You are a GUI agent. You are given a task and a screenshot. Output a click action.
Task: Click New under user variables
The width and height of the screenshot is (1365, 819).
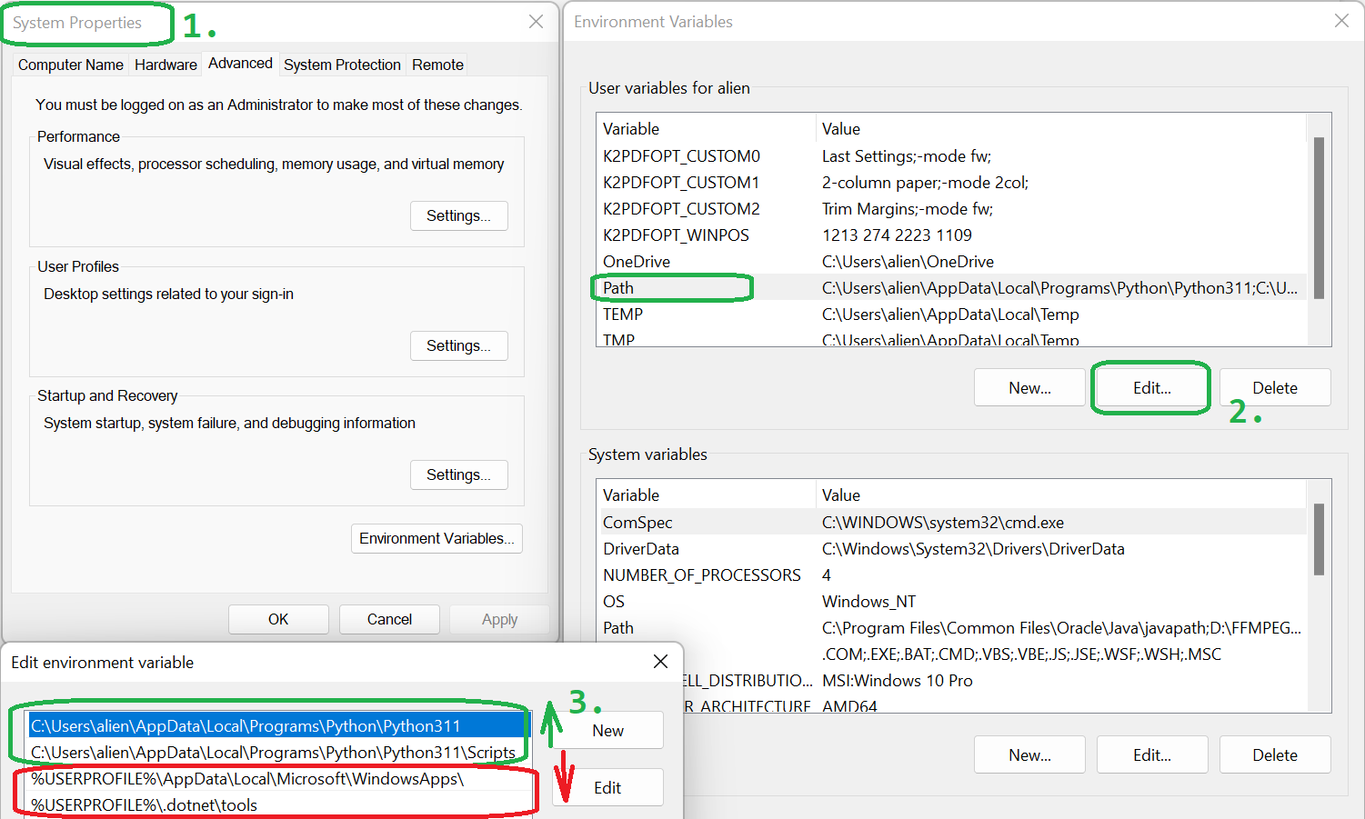click(x=1029, y=388)
